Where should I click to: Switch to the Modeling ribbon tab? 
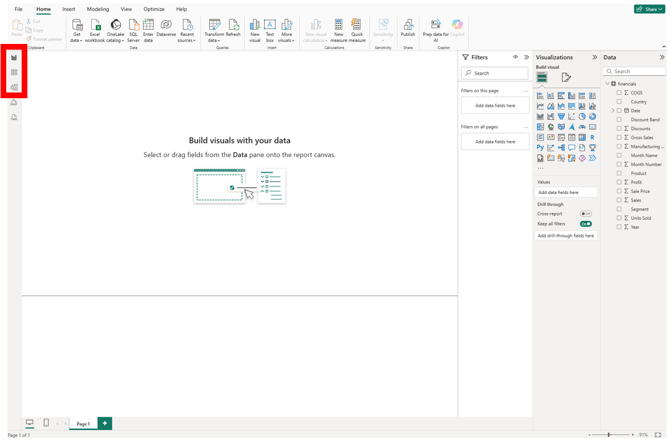[98, 9]
